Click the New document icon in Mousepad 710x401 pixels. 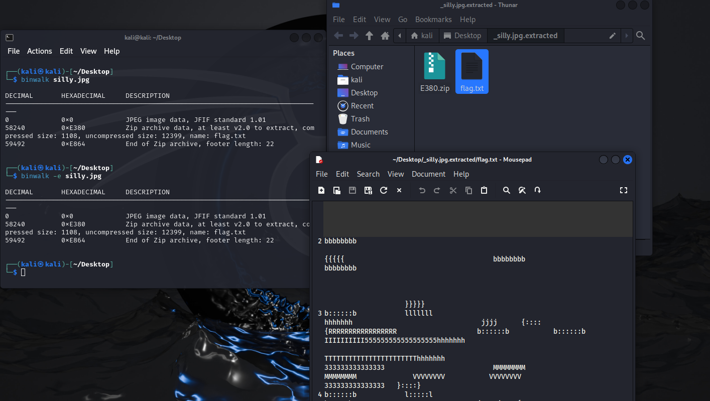[321, 190]
